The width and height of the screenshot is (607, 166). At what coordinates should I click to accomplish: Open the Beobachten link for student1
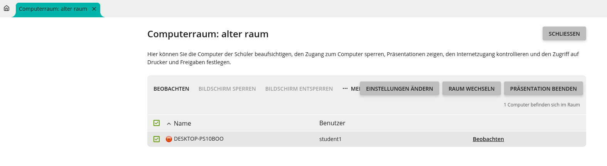(x=488, y=139)
